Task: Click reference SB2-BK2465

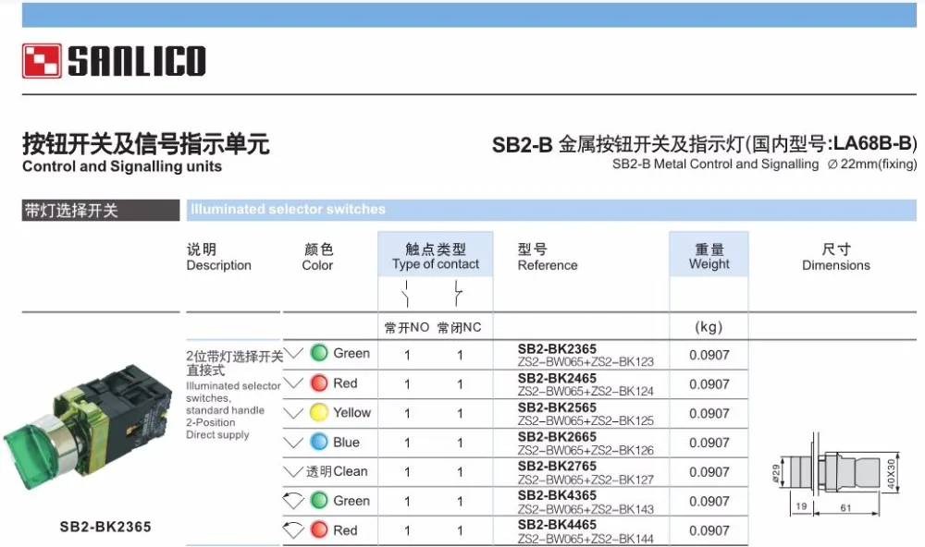Action: click(557, 379)
